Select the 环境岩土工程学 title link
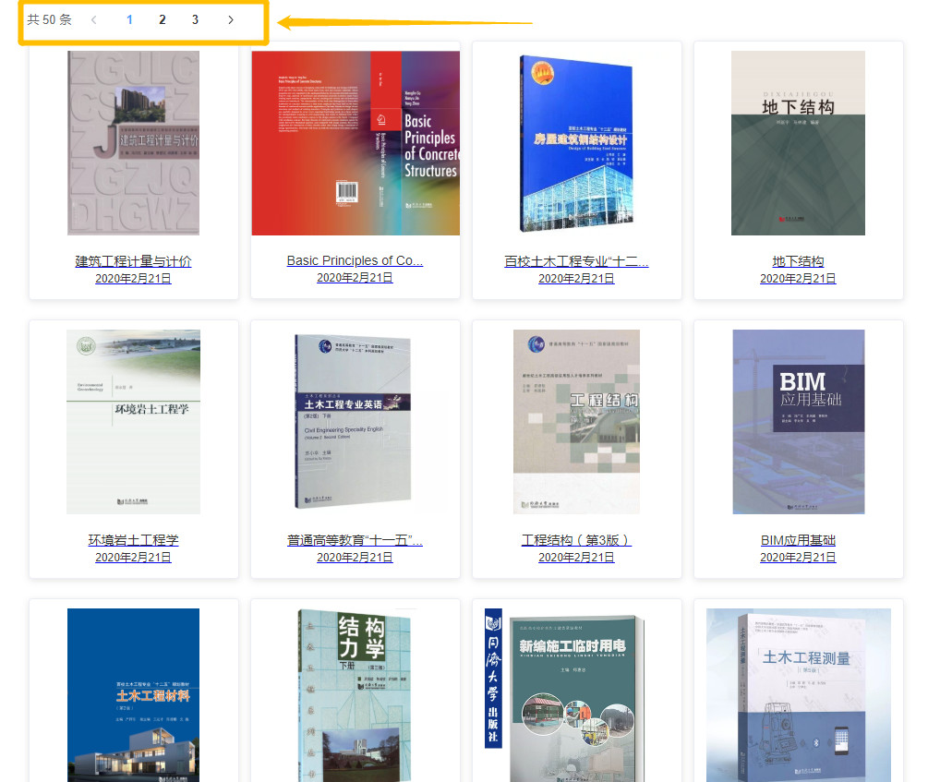This screenshot has width=928, height=782. pos(134,540)
